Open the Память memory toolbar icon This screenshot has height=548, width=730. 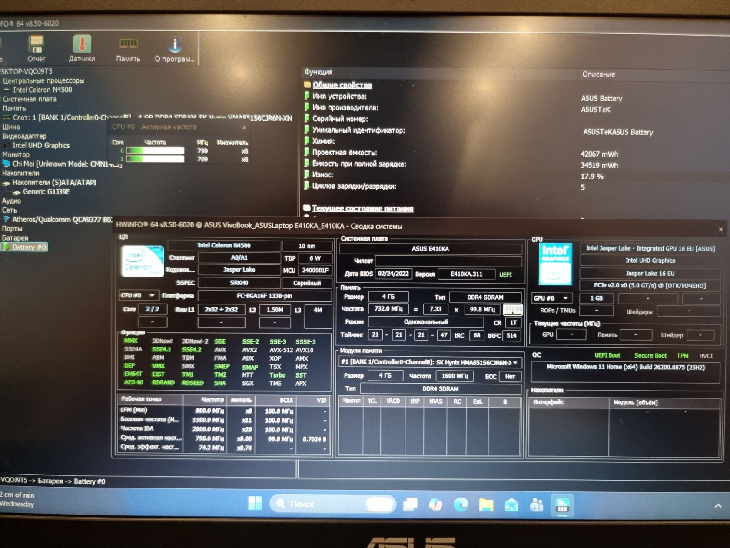click(128, 49)
